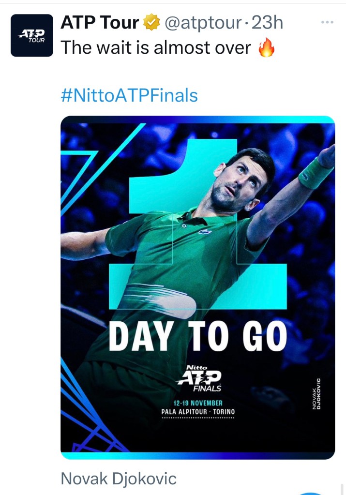Click the "12-19 NOVEMBER" date text

[x=198, y=403]
